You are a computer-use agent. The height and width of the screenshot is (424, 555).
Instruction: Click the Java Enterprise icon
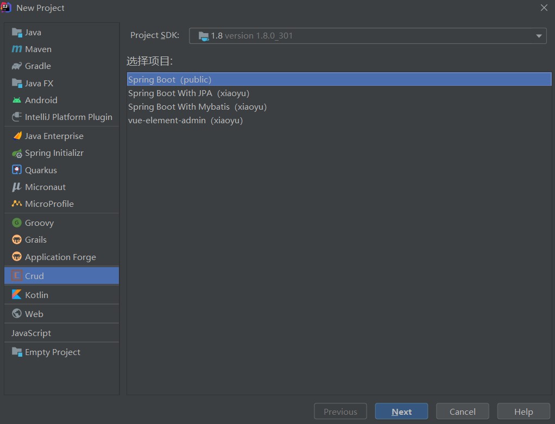pos(17,136)
